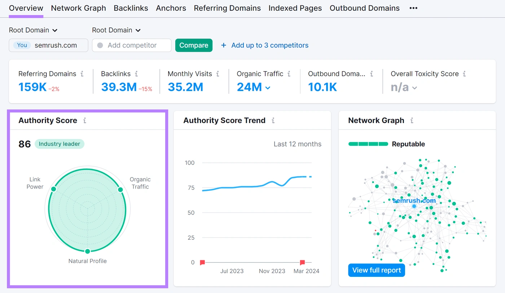505x293 pixels.
Task: Select the Link Power radar point
Action: (x=53, y=189)
